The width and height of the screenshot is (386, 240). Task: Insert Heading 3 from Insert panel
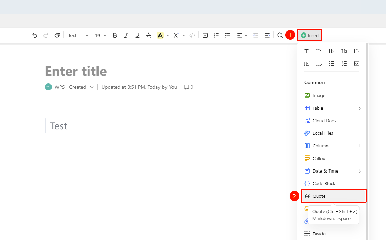coord(344,51)
